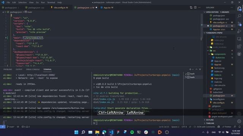Image resolution: width=243 pixels, height=136 pixels.
Task: Open Explorer panel More Actions ellipsis
Action: click(232, 8)
